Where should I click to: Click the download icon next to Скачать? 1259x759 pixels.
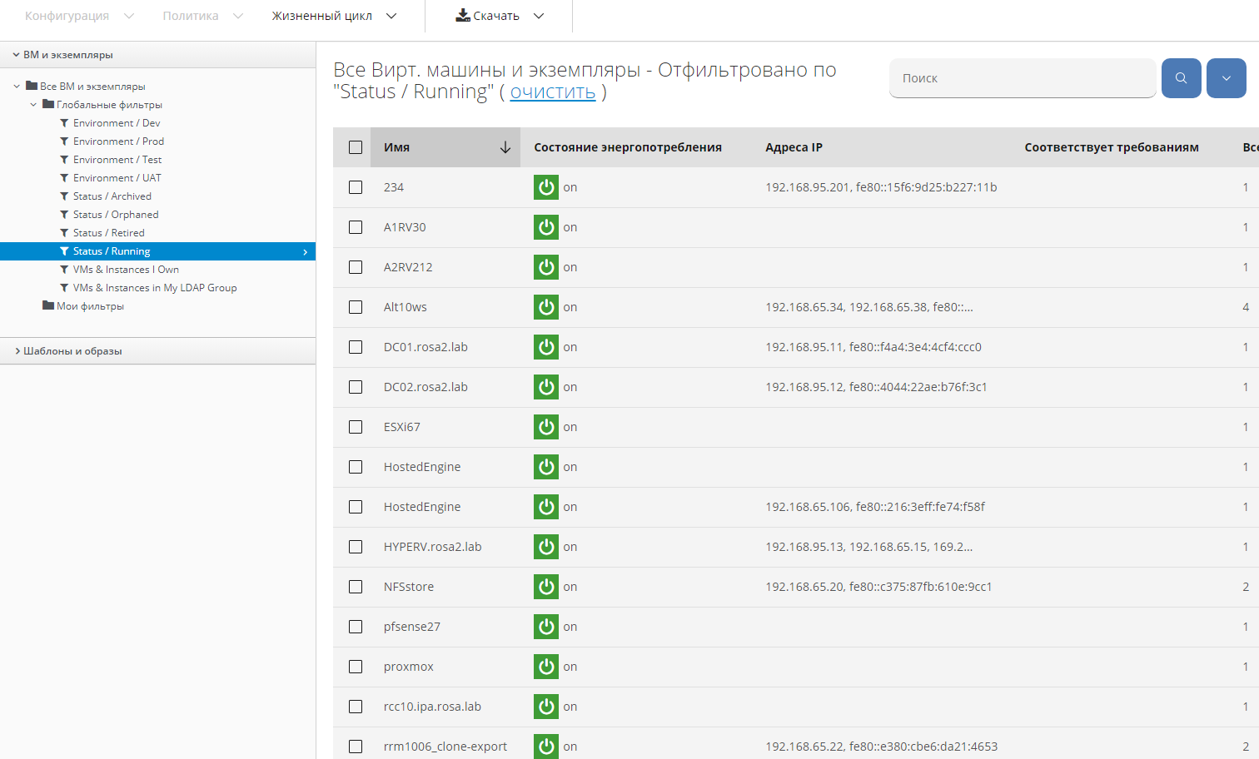point(462,16)
